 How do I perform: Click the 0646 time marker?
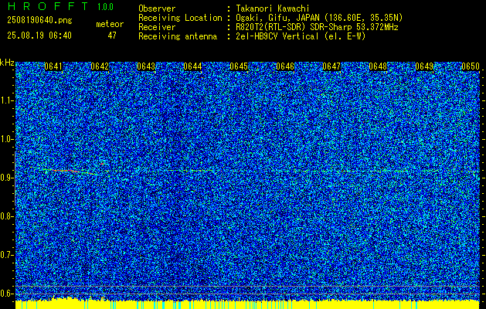tap(285, 66)
